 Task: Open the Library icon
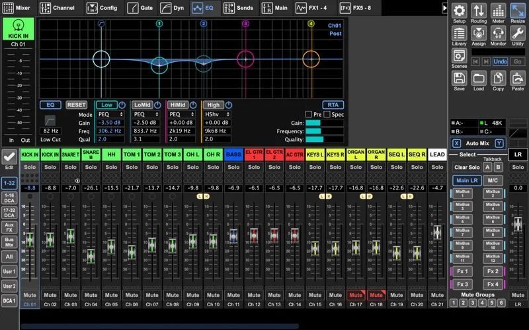(x=459, y=34)
